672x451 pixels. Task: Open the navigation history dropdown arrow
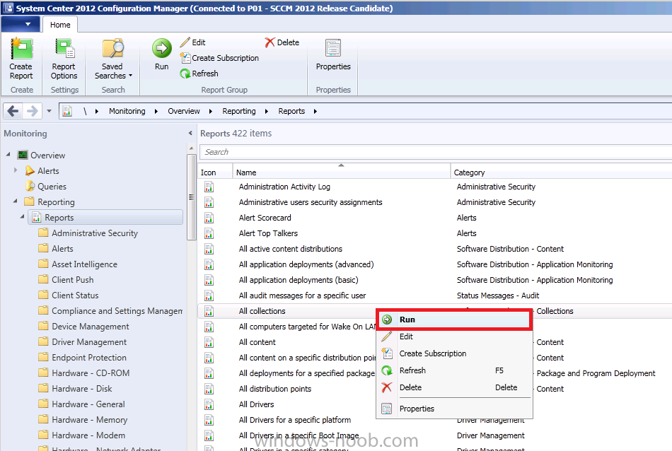point(50,111)
